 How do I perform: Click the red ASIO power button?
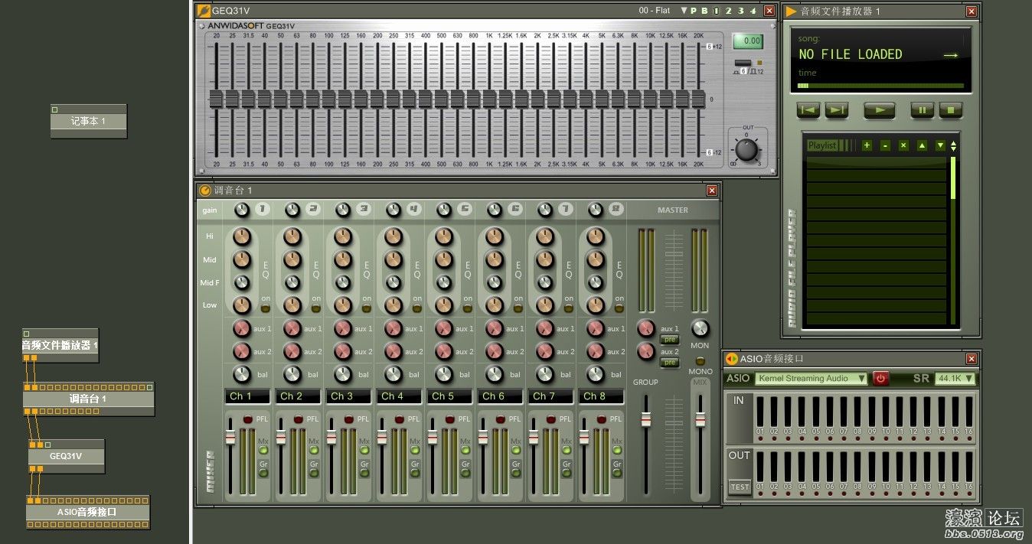point(880,378)
